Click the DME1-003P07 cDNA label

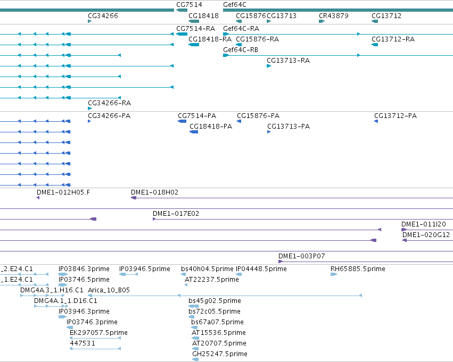pos(302,256)
